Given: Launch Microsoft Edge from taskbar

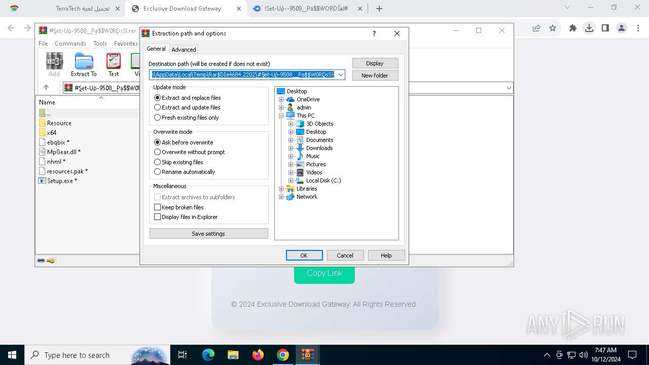Looking at the screenshot, I should click(208, 355).
